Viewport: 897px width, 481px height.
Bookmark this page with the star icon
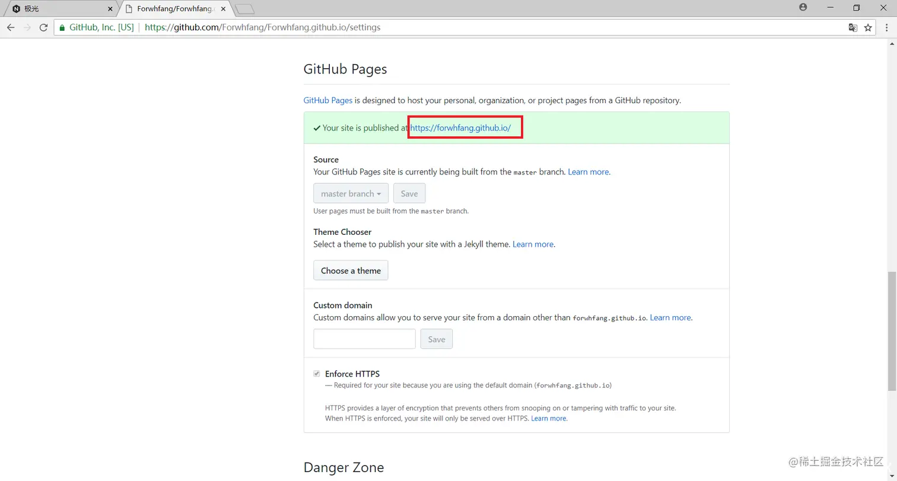(868, 27)
